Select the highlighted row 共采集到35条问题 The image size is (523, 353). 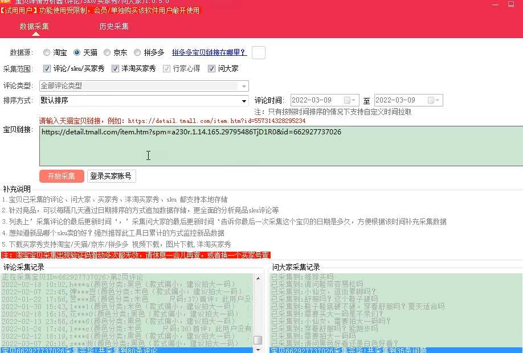coord(396,350)
